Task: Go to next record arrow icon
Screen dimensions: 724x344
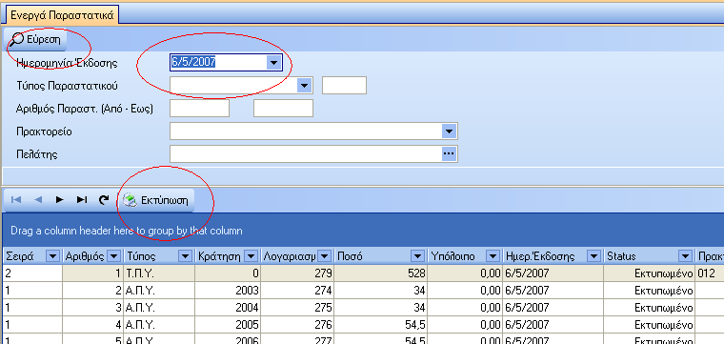Action: point(60,199)
